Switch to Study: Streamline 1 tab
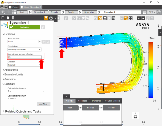The width and height of the screenshot is (162, 126). pos(31,7)
